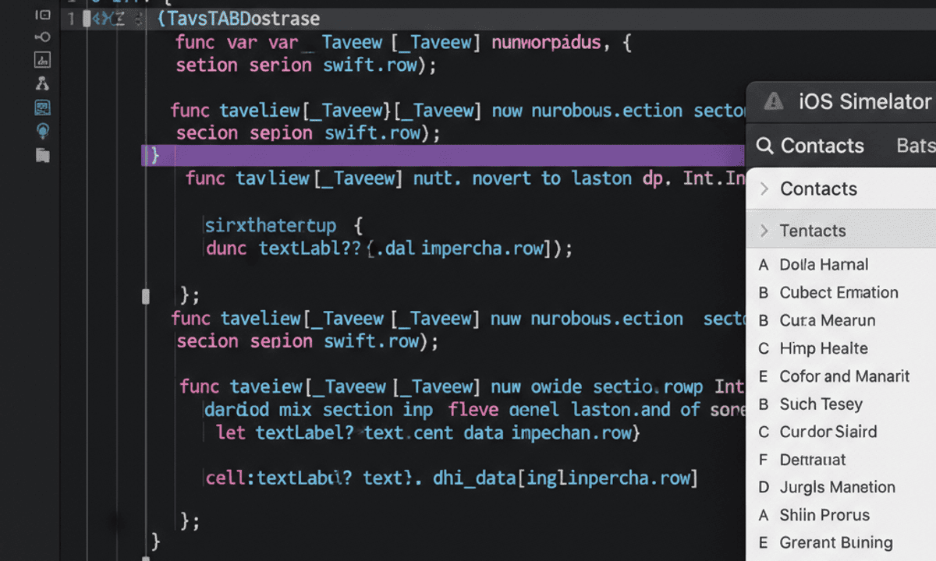Select the Cubect Emation contact
This screenshot has height=561, width=936.
[838, 293]
